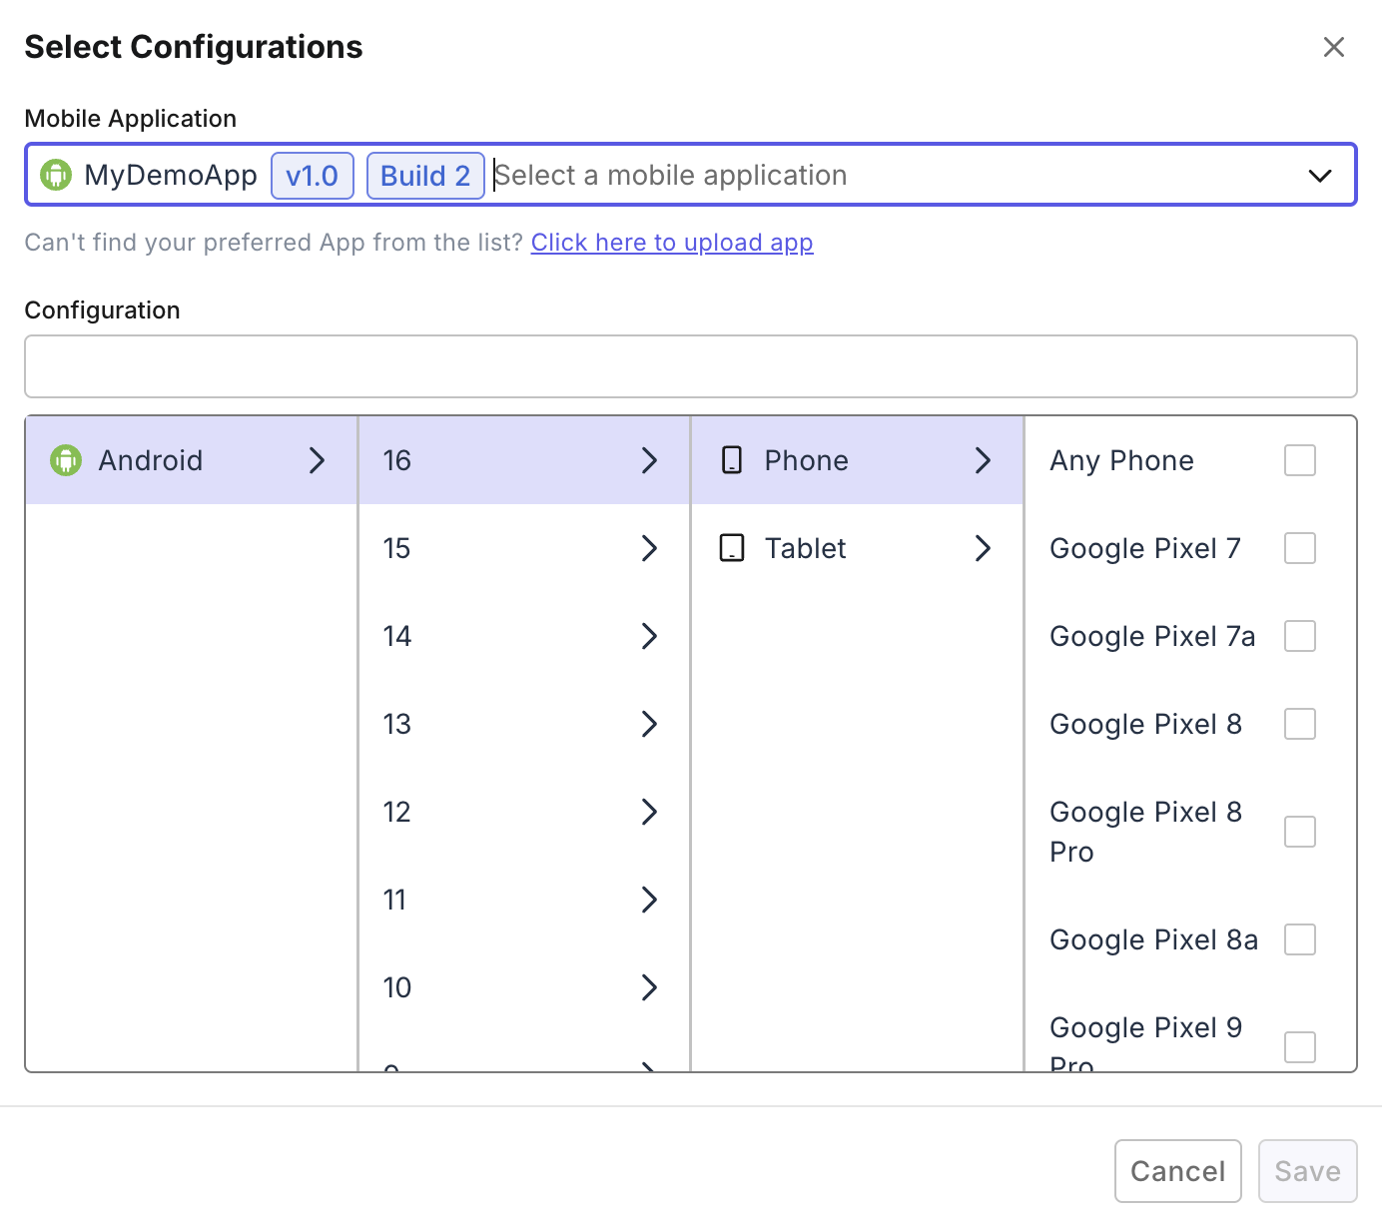1382x1226 pixels.
Task: Click the Google Pixel 7a label
Action: [1152, 636]
